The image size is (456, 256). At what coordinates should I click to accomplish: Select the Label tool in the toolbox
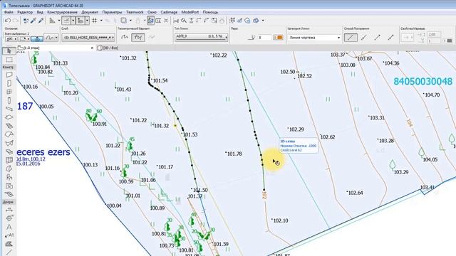tap(9, 235)
